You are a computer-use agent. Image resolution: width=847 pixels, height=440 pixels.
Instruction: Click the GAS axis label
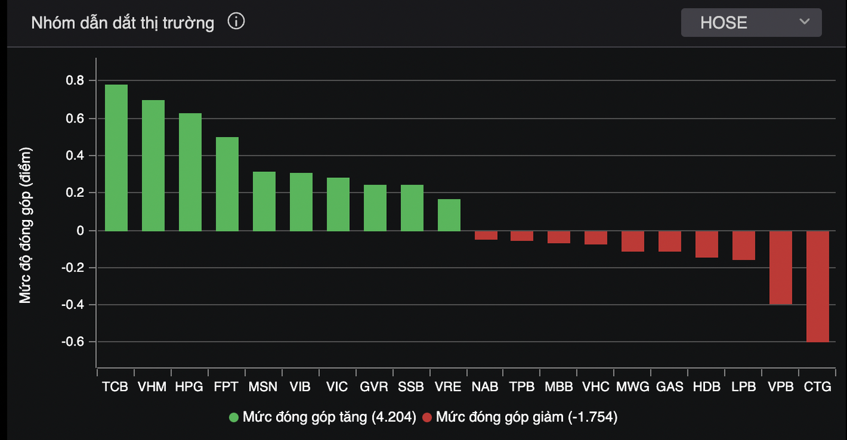(670, 386)
